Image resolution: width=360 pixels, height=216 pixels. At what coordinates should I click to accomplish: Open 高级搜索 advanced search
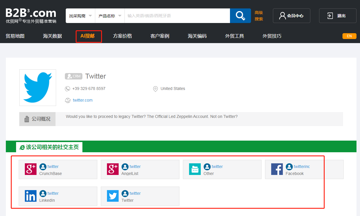[x=259, y=16]
